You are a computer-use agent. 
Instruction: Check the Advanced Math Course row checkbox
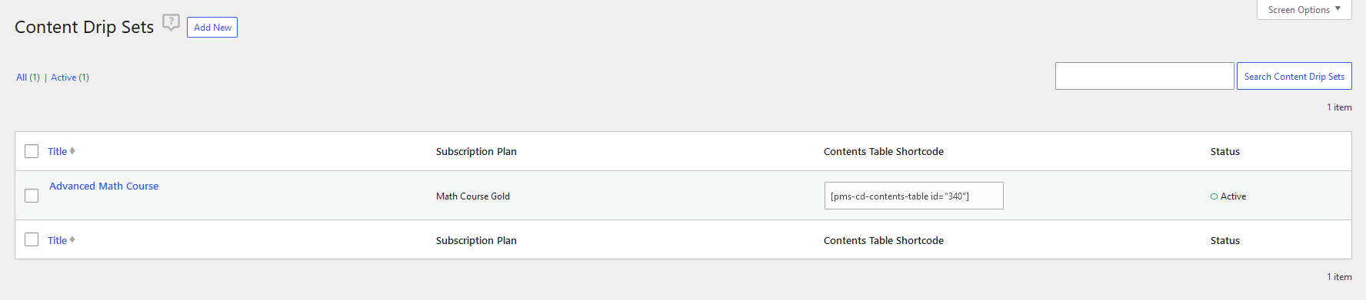click(32, 196)
